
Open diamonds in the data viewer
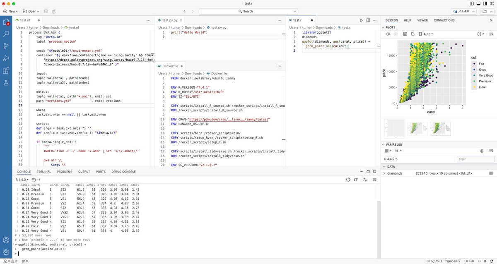492,173
